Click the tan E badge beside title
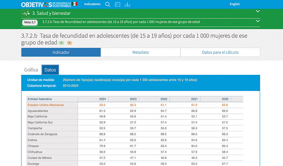 (x=70, y=43)
